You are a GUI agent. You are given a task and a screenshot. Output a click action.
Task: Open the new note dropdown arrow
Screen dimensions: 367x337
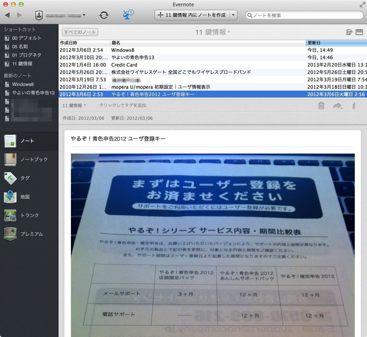[x=233, y=15]
